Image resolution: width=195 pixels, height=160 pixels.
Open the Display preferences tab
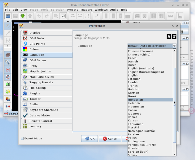46,33
